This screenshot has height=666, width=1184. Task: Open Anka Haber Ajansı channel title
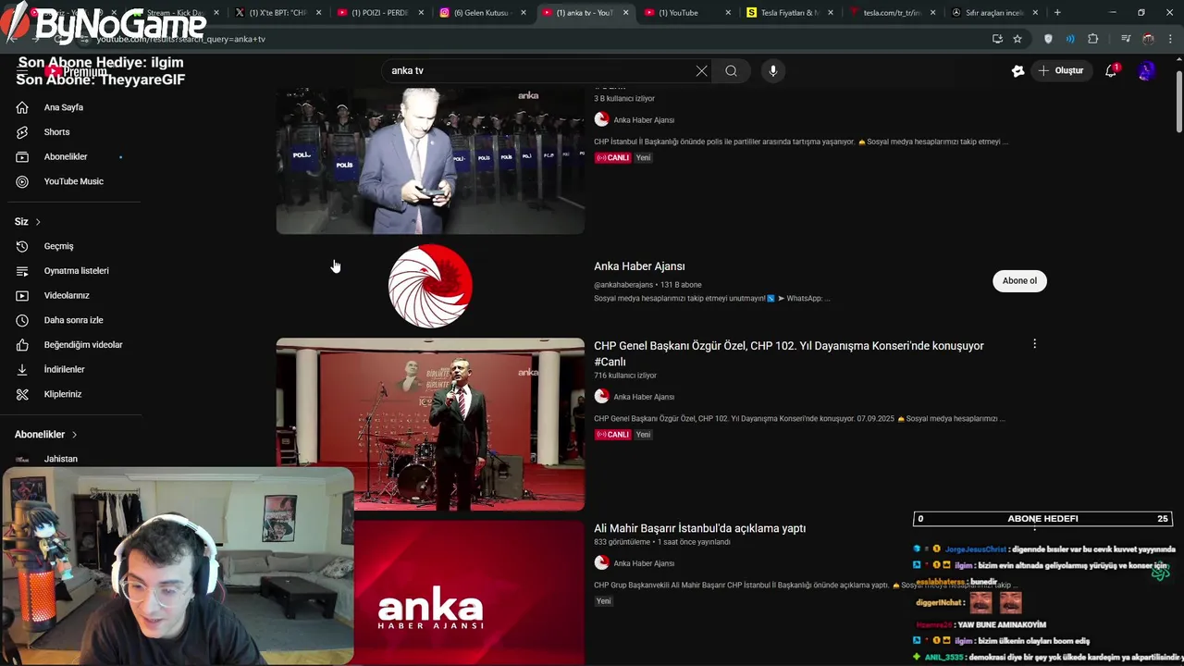click(639, 266)
